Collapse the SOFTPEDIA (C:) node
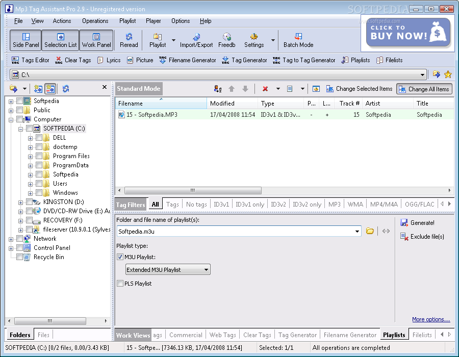The height and width of the screenshot is (357, 459). pyautogui.click(x=20, y=129)
